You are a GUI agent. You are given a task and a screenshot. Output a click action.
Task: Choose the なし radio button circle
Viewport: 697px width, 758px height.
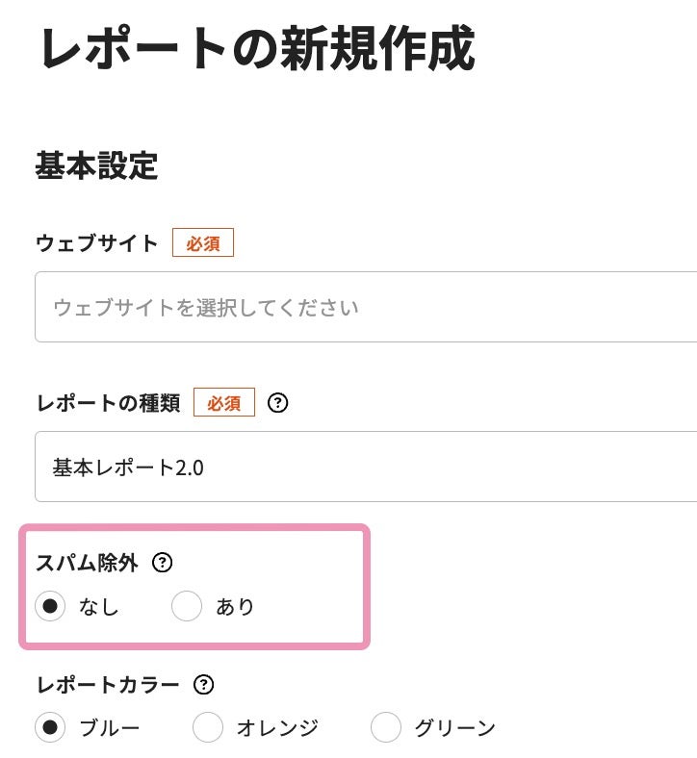pyautogui.click(x=50, y=606)
